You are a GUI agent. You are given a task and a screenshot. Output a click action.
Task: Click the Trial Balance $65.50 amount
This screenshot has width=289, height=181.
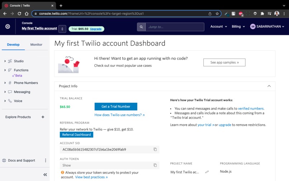65,107
